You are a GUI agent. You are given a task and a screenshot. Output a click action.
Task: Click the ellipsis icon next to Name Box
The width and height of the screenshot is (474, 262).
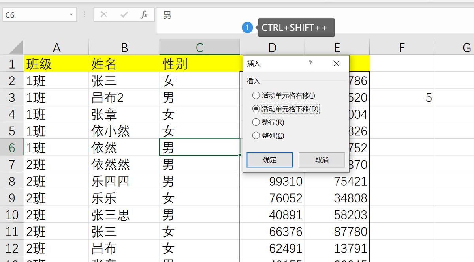tap(84, 15)
